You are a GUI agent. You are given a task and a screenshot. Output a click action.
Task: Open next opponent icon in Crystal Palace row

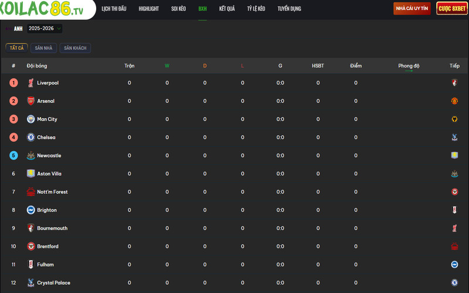tap(454, 282)
